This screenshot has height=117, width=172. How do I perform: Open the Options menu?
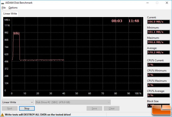coord(13,8)
